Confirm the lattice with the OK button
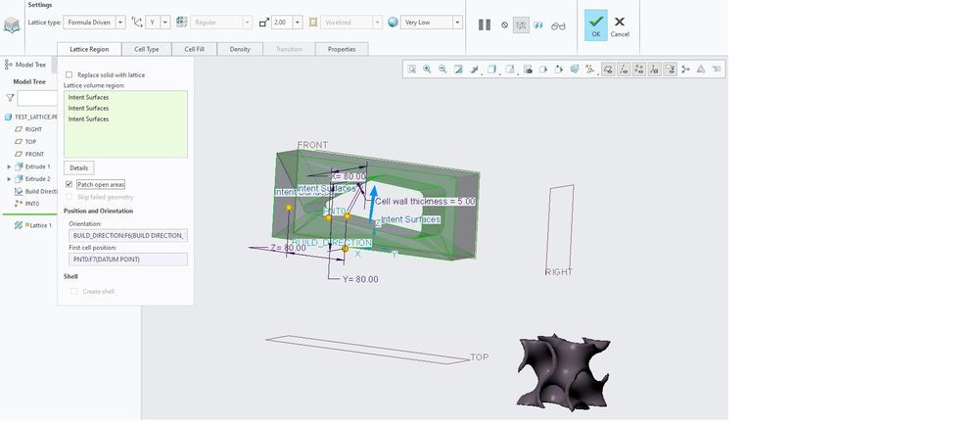The height and width of the screenshot is (426, 978). click(x=595, y=25)
